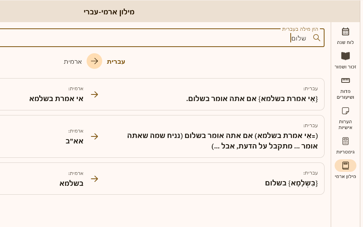363x227 pixels.
Task: Click the מילון ארמי-עברי page title
Action: pyautogui.click(x=109, y=12)
